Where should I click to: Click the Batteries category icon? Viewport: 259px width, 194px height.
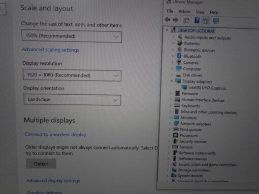[x=180, y=43]
